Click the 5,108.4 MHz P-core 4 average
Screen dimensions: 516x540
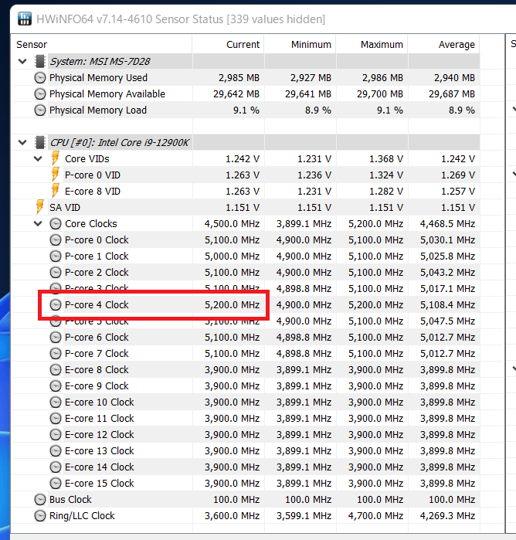(447, 305)
